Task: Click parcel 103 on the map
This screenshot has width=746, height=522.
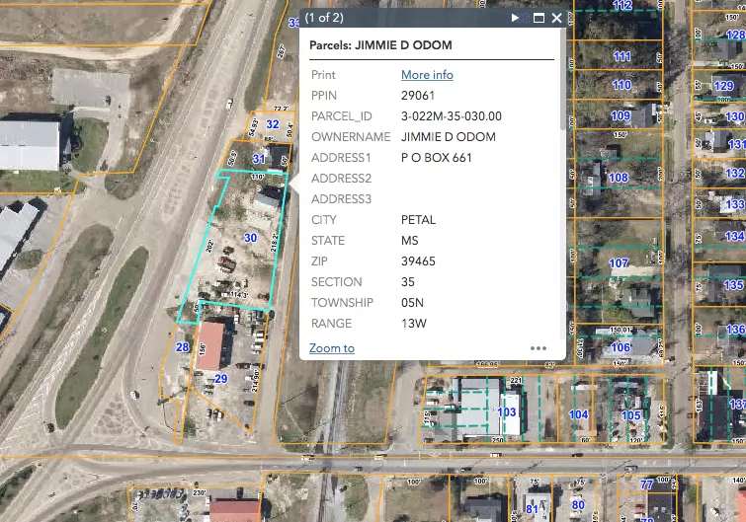Action: coord(507,411)
